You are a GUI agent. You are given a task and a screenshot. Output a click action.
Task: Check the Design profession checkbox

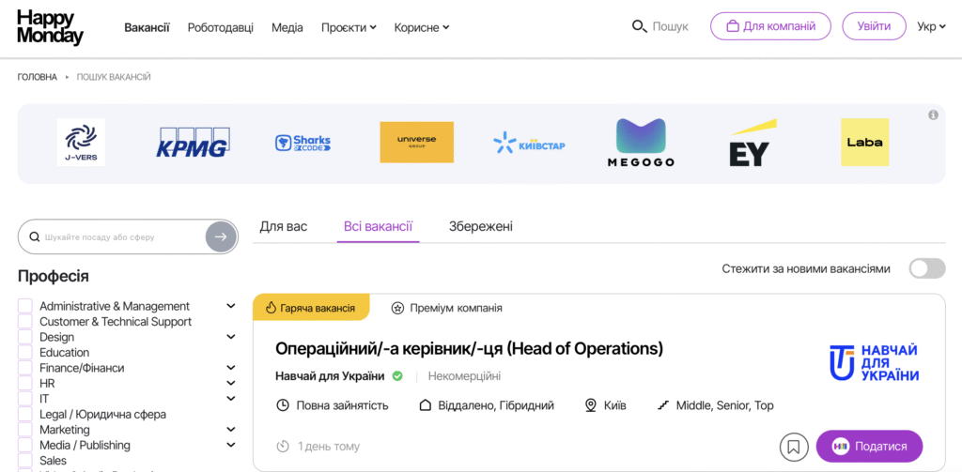pyautogui.click(x=25, y=337)
